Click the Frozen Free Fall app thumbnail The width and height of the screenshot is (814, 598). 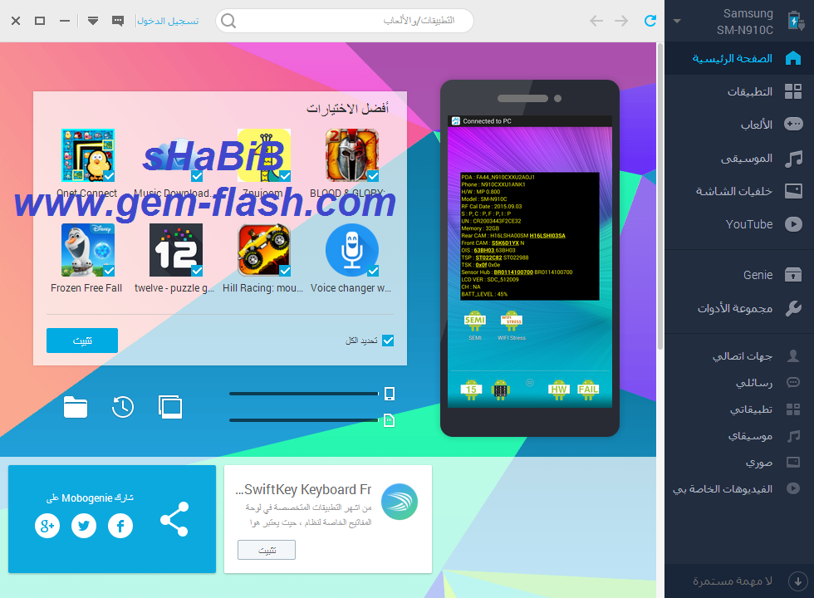click(x=88, y=250)
